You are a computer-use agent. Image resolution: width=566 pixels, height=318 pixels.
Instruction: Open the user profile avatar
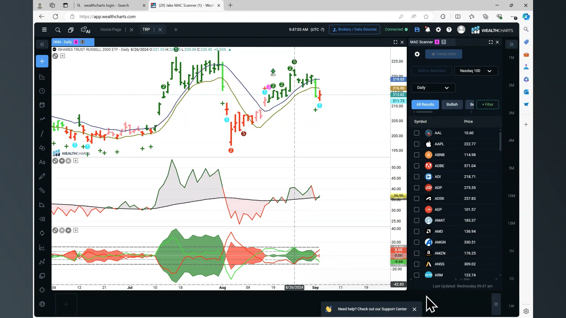click(461, 29)
